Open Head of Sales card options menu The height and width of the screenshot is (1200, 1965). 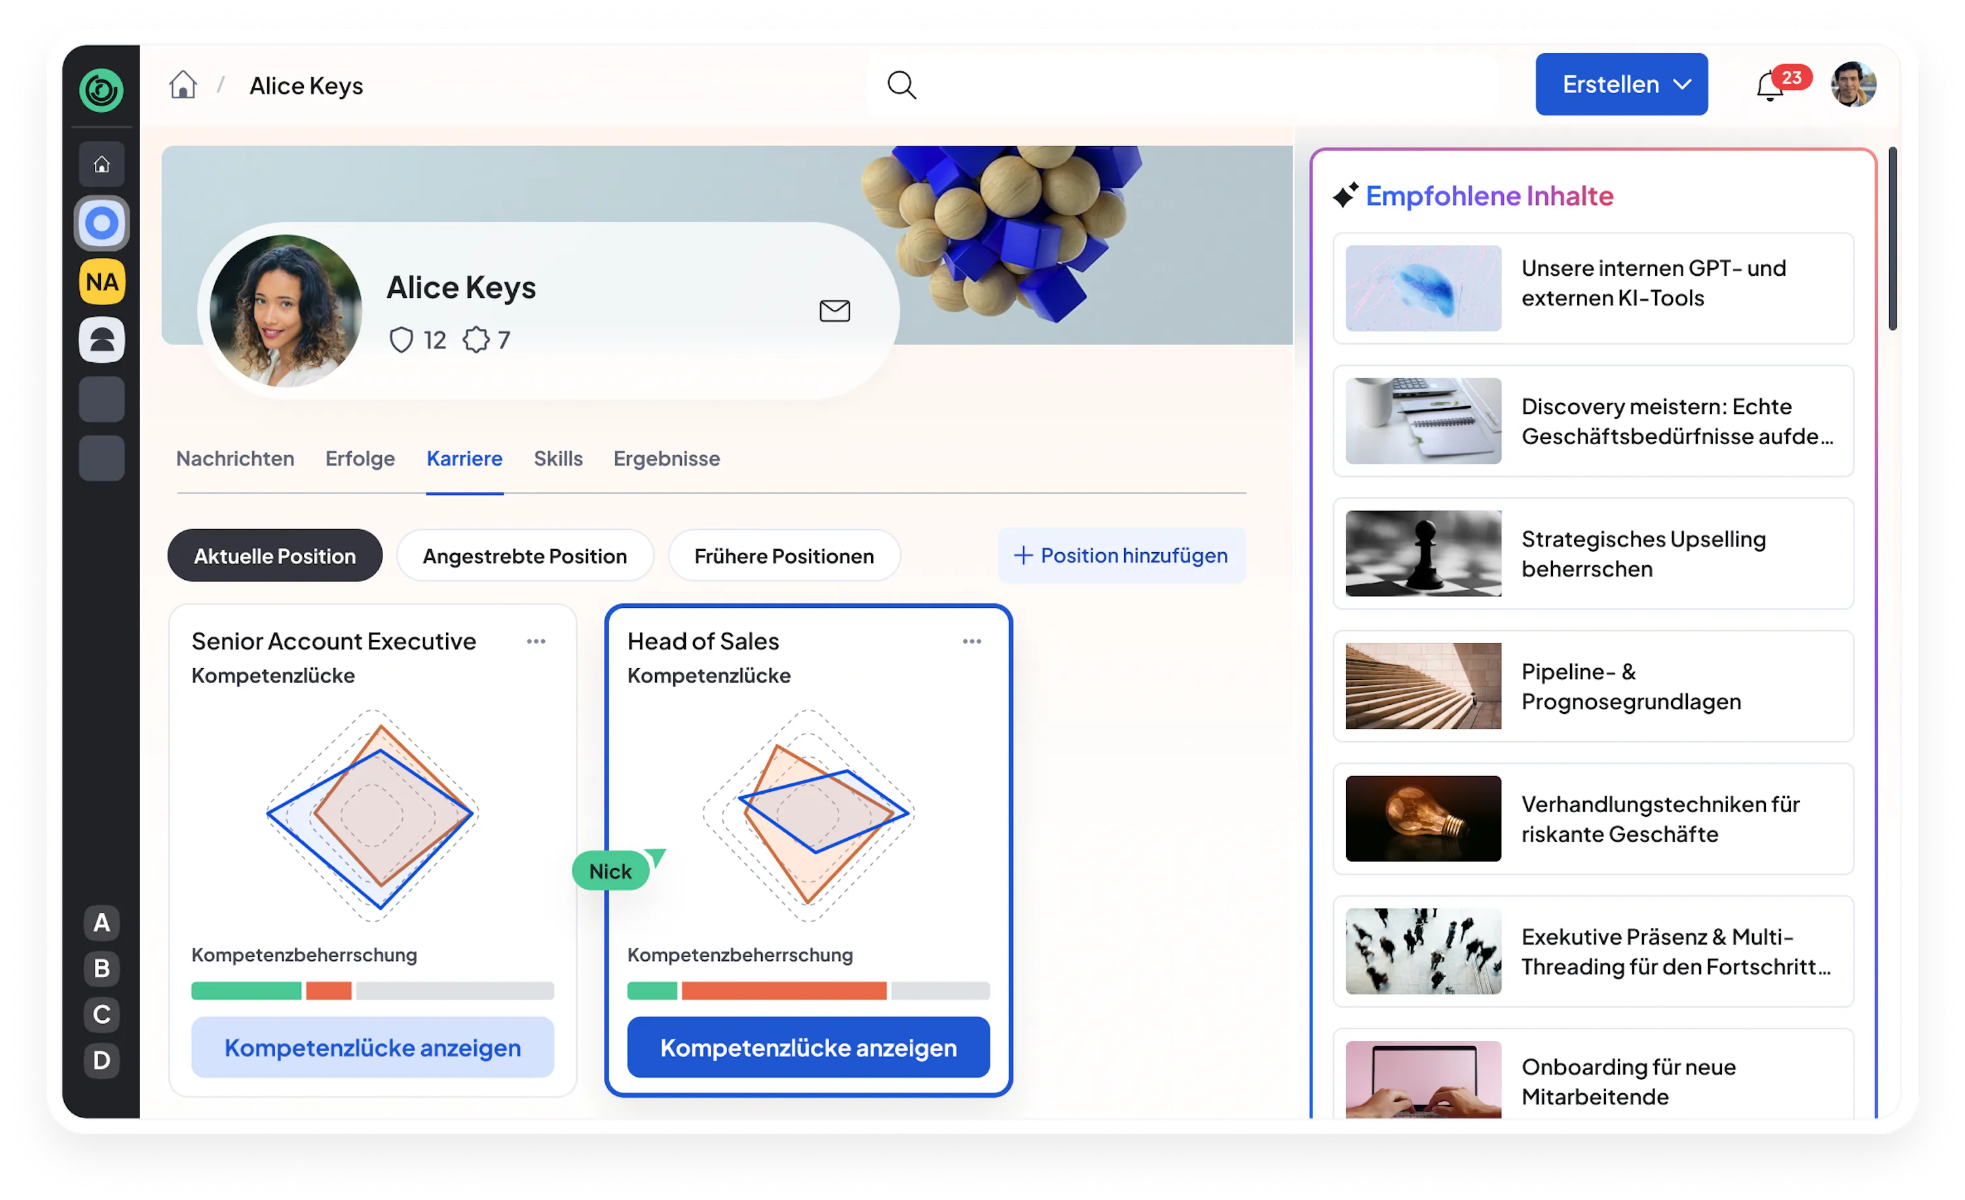tap(971, 641)
